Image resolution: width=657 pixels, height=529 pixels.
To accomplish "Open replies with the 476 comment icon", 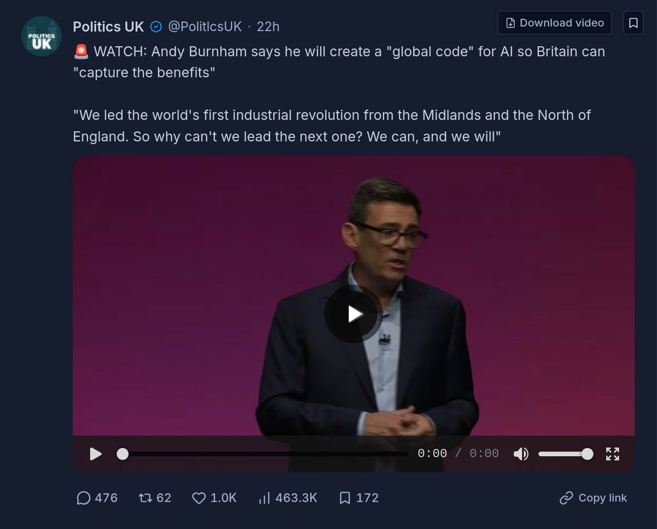I will tap(83, 498).
